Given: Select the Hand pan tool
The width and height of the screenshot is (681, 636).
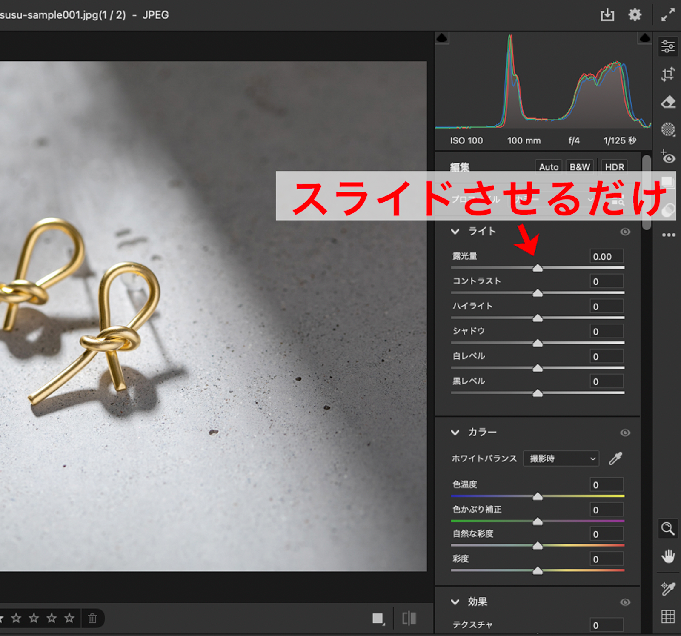Looking at the screenshot, I should click(668, 556).
